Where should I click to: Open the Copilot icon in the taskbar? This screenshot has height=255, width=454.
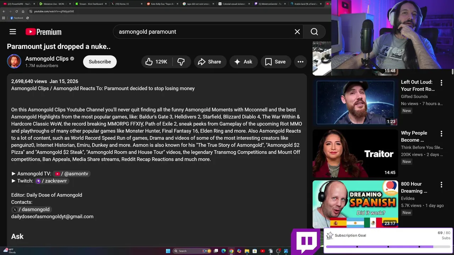click(x=239, y=251)
